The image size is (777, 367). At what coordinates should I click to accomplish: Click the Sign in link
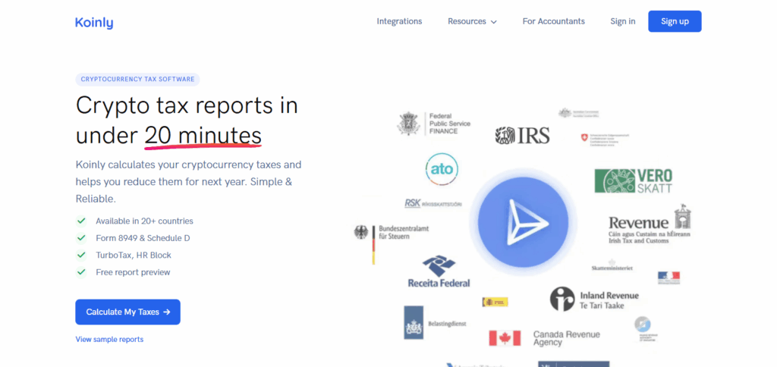622,21
